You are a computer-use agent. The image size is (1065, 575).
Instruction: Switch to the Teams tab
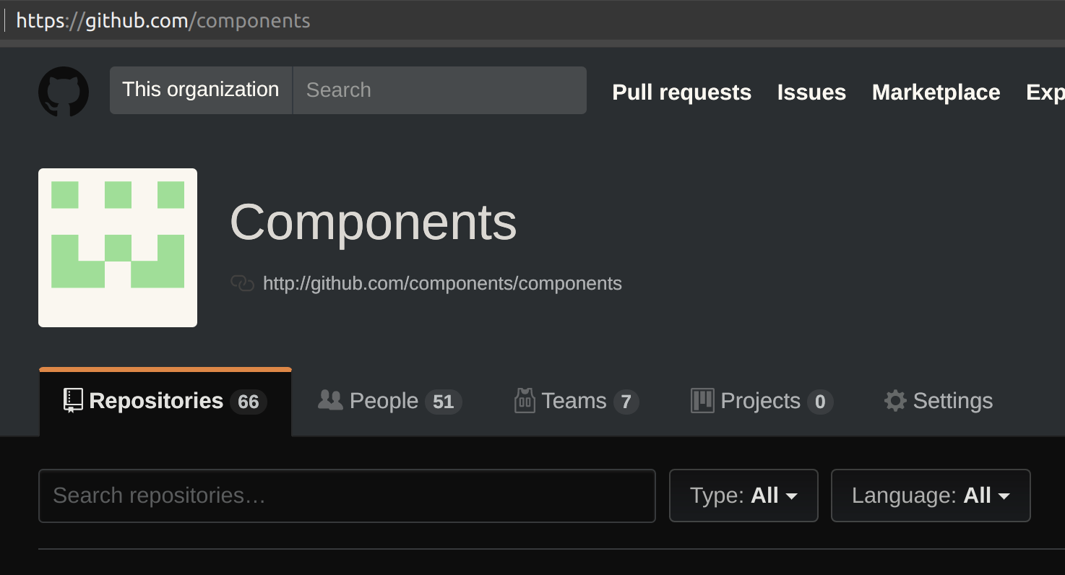coord(577,402)
